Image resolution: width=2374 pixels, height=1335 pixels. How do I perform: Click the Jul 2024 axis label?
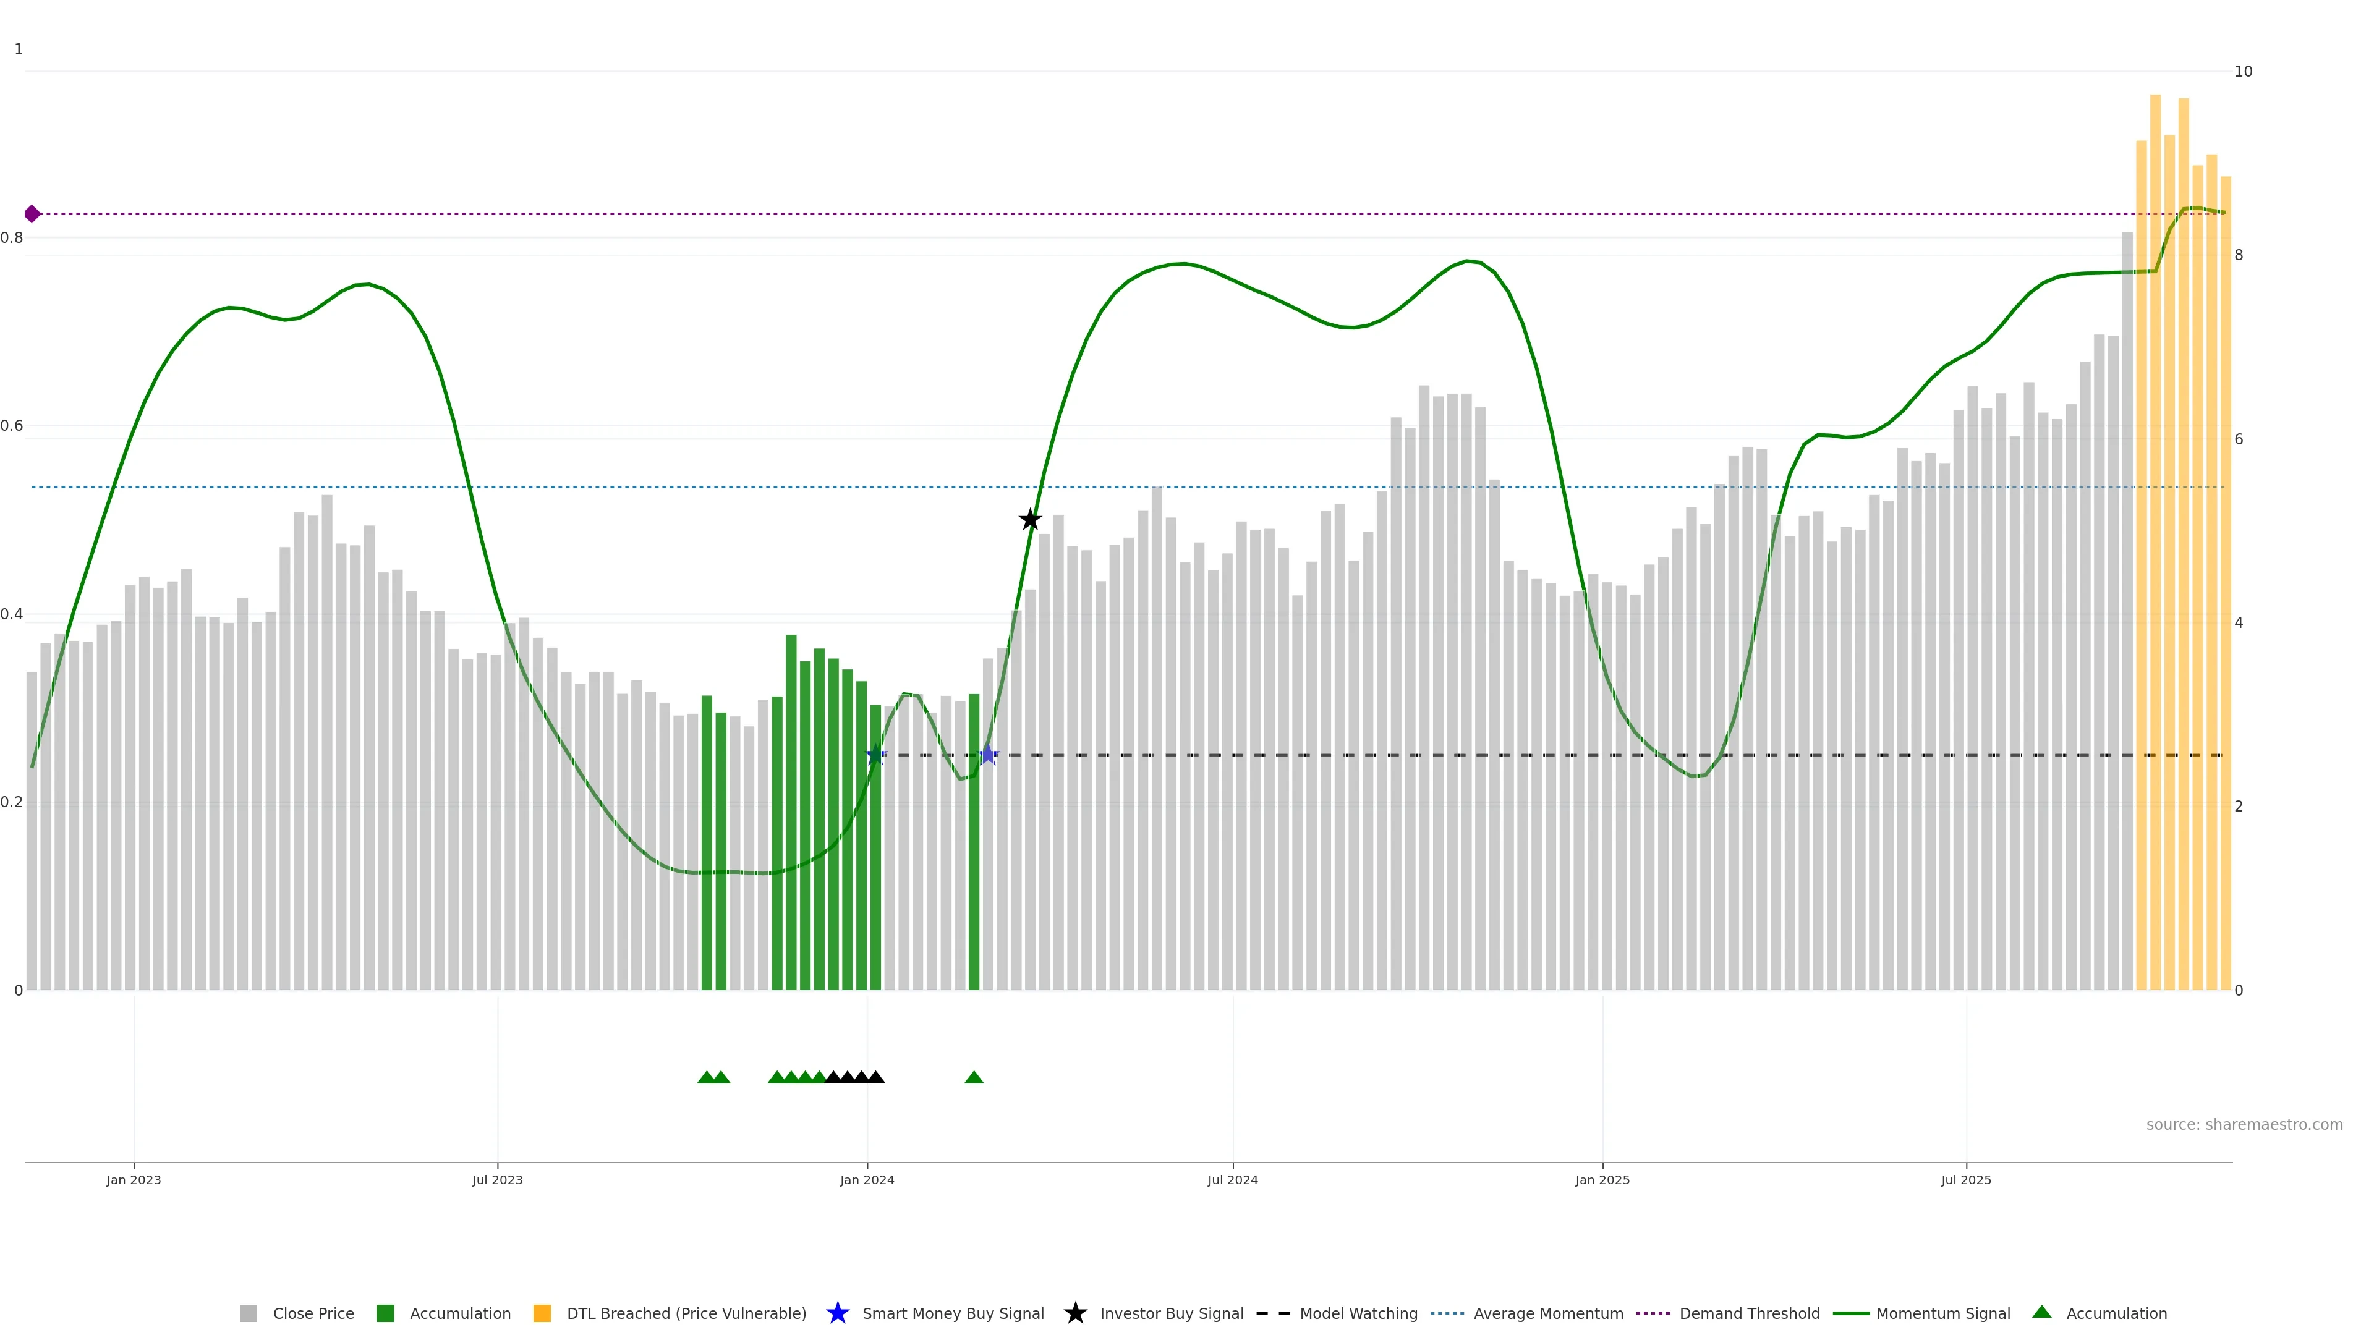[x=1232, y=1180]
